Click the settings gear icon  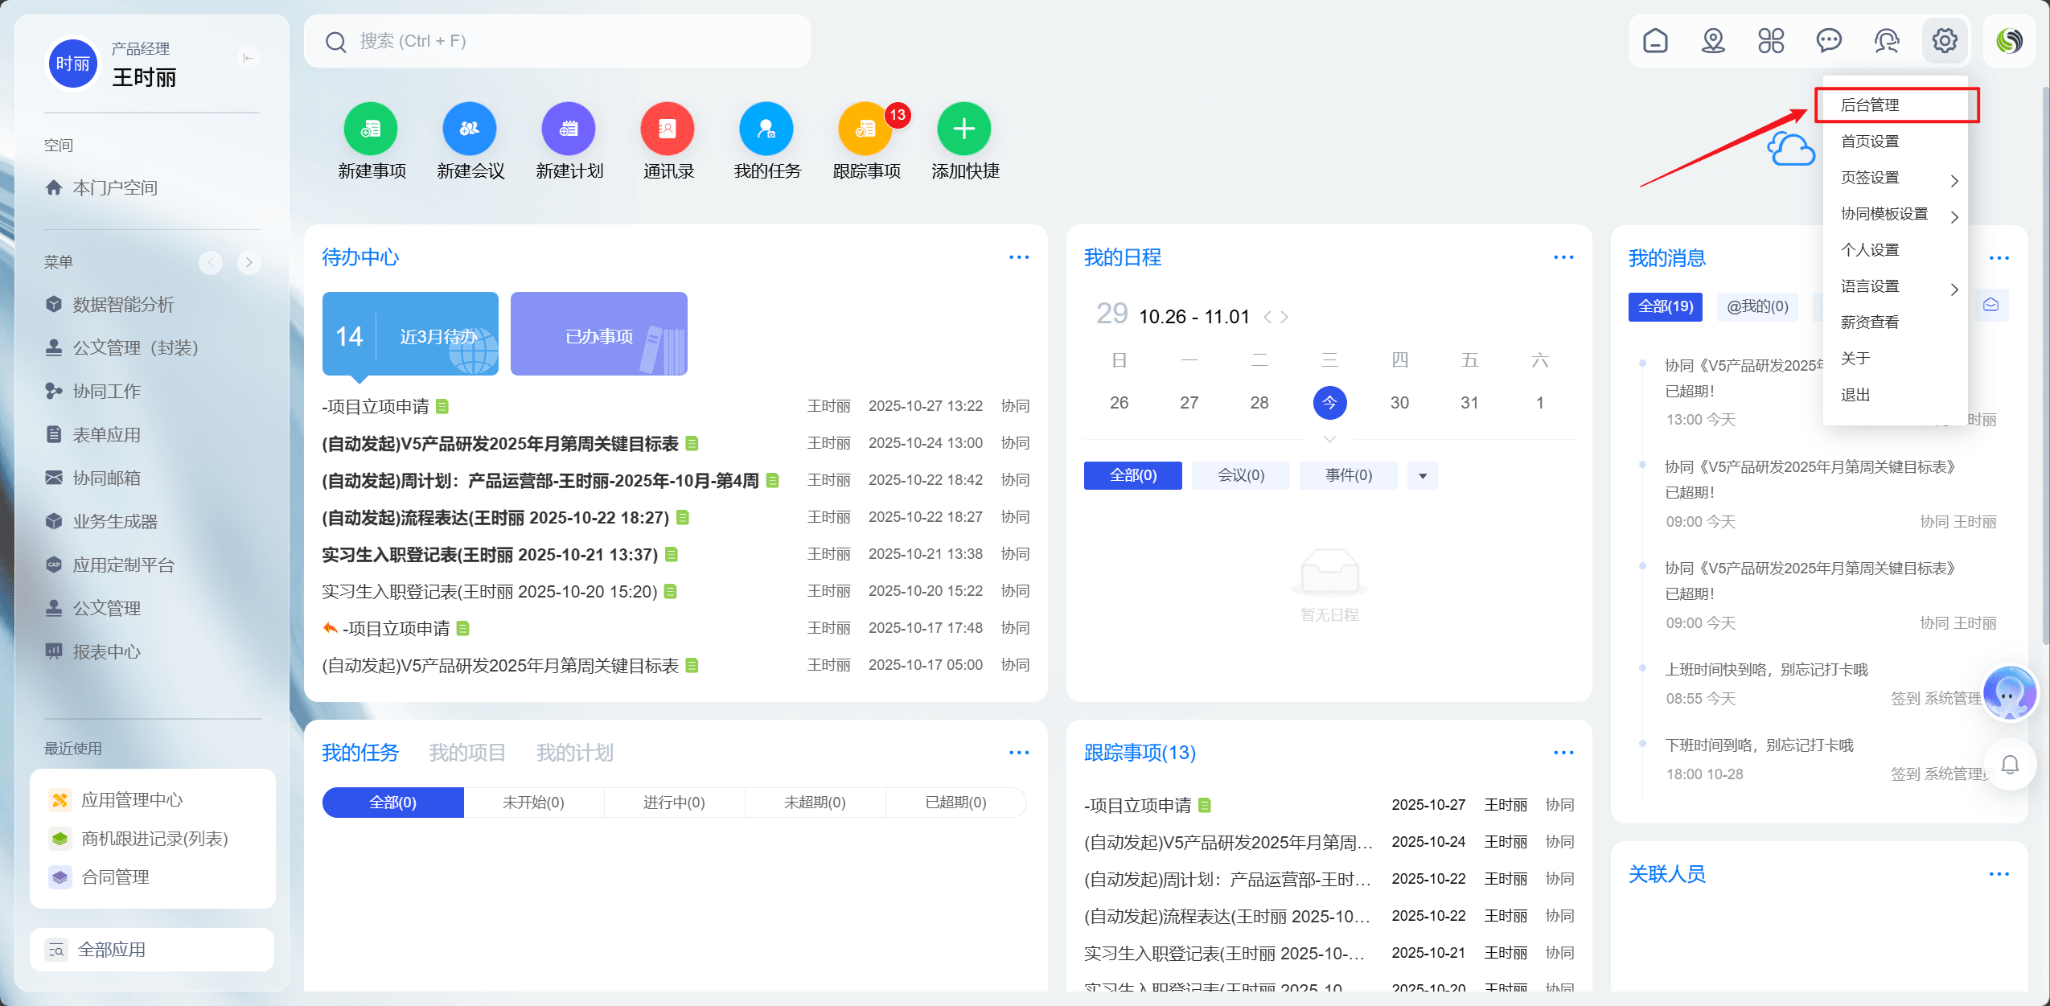(1945, 40)
